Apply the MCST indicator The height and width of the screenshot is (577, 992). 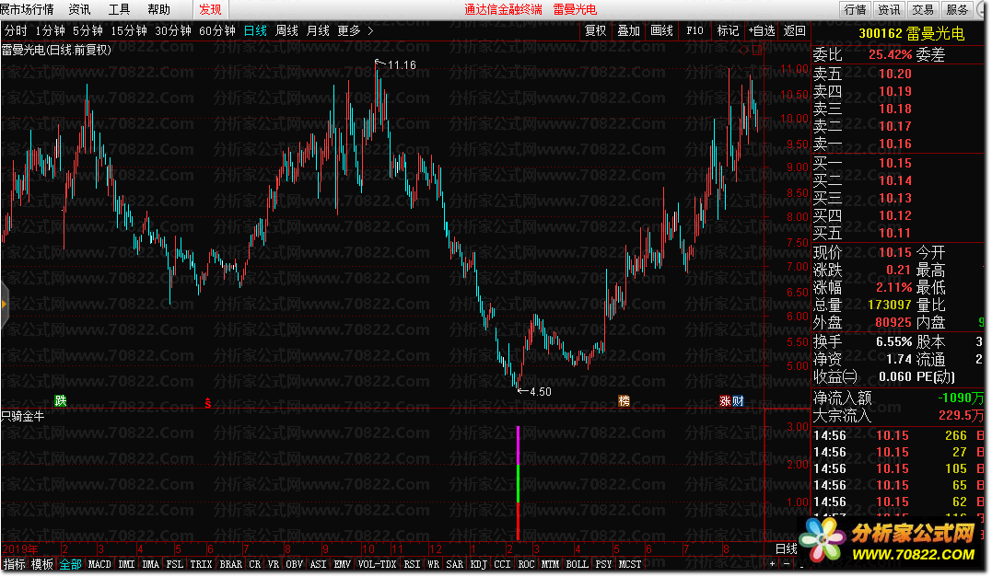pyautogui.click(x=630, y=564)
